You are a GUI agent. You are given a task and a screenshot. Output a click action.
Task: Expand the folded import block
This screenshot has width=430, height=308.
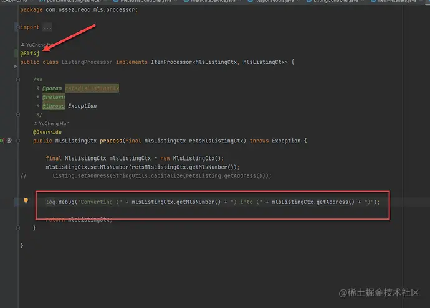[18, 27]
